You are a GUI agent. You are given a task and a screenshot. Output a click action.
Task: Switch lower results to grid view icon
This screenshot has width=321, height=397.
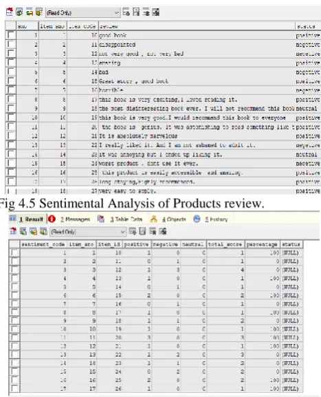point(133,231)
